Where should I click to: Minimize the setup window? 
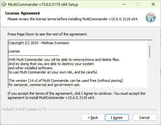124,4
